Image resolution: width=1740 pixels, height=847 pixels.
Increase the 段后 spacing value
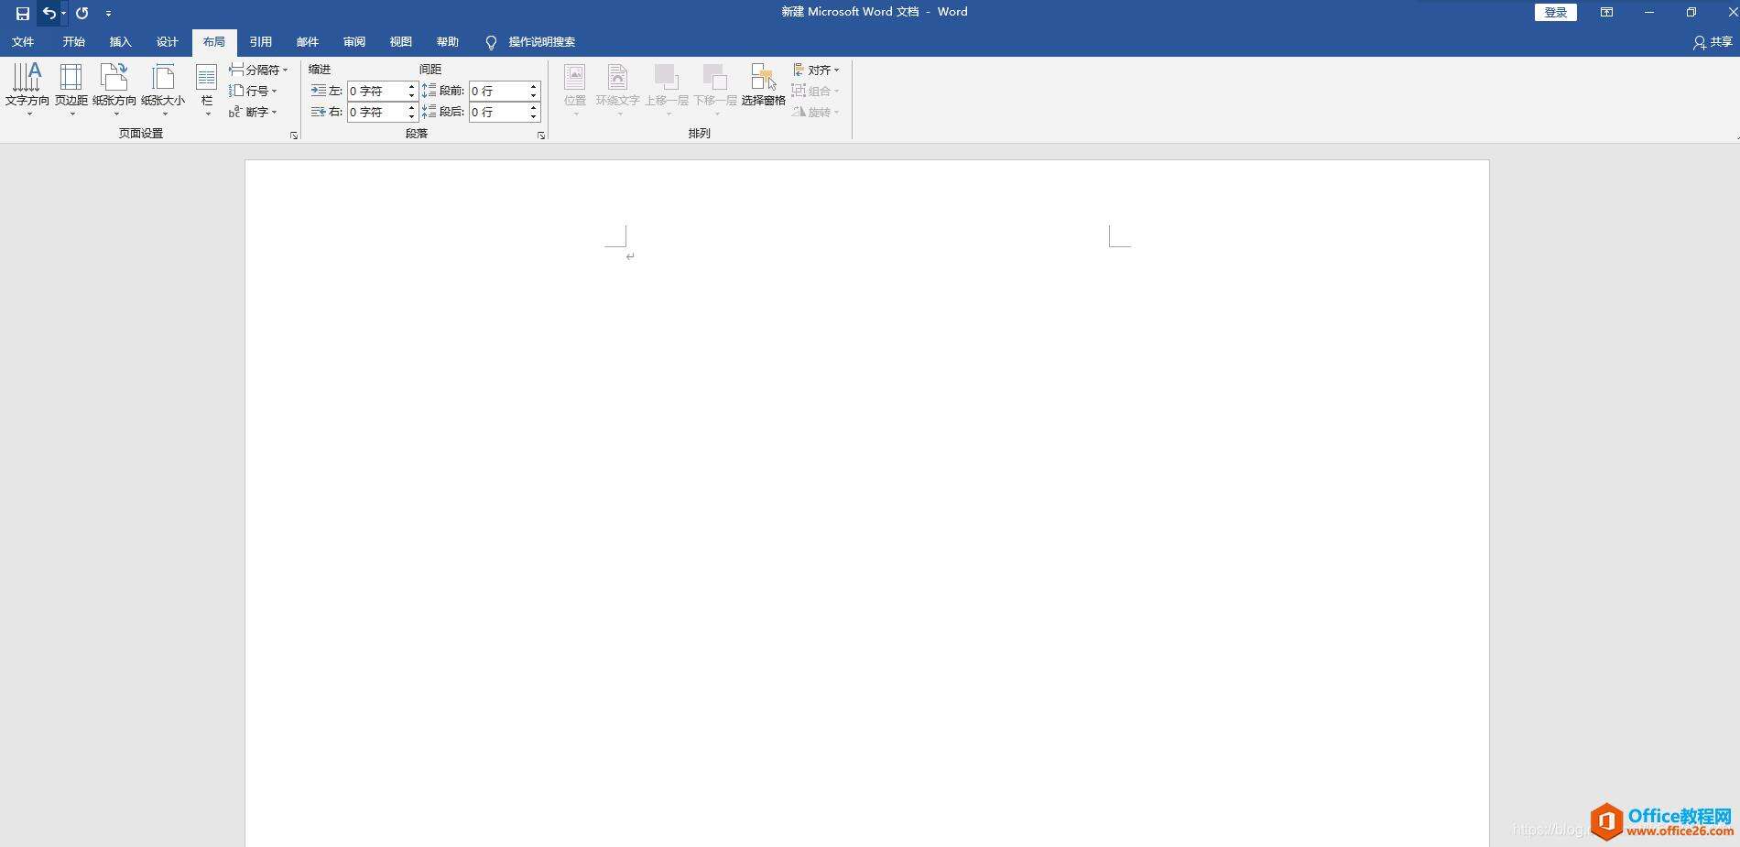(534, 107)
